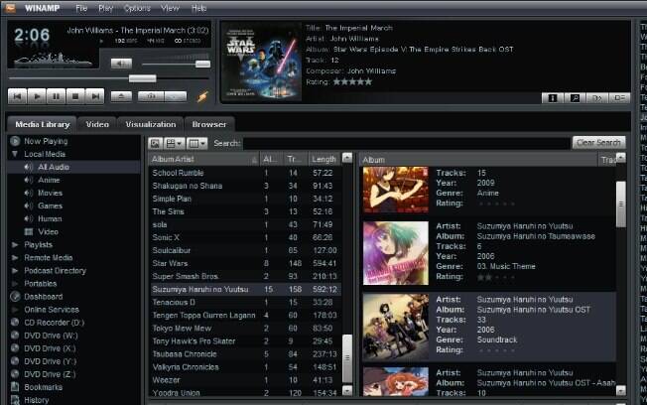The height and width of the screenshot is (405, 647).
Task: Select the Tenacious D artist row
Action: point(245,302)
